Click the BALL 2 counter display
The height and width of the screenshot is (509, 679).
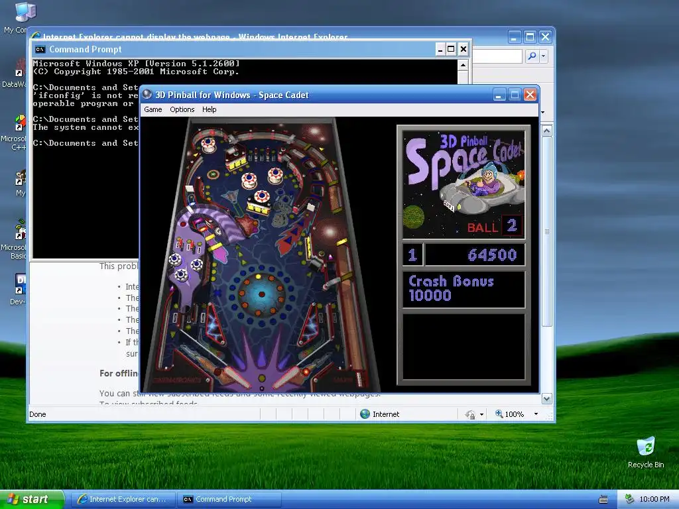(495, 226)
